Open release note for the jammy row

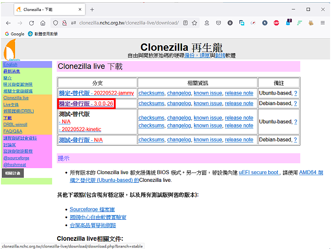click(239, 93)
